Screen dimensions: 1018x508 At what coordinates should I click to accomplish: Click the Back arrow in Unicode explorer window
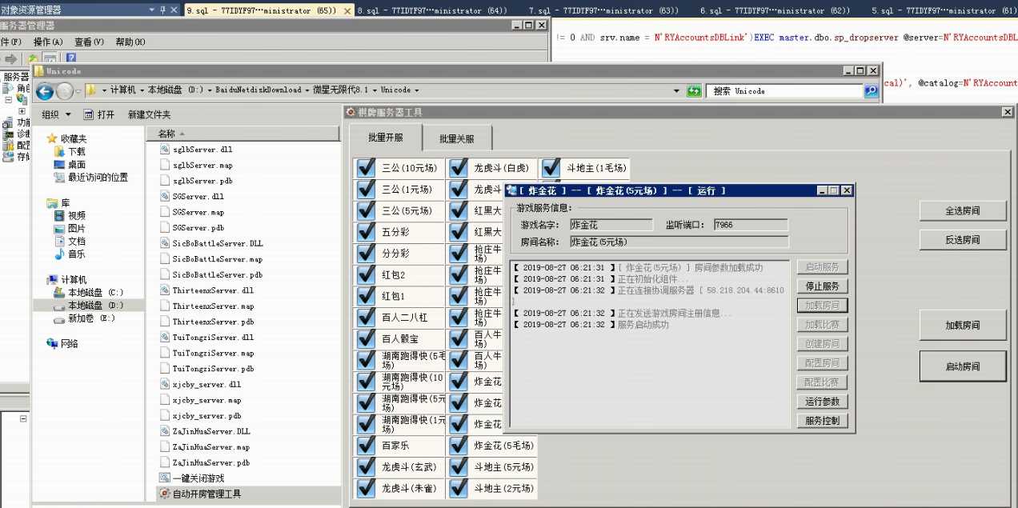[x=45, y=90]
